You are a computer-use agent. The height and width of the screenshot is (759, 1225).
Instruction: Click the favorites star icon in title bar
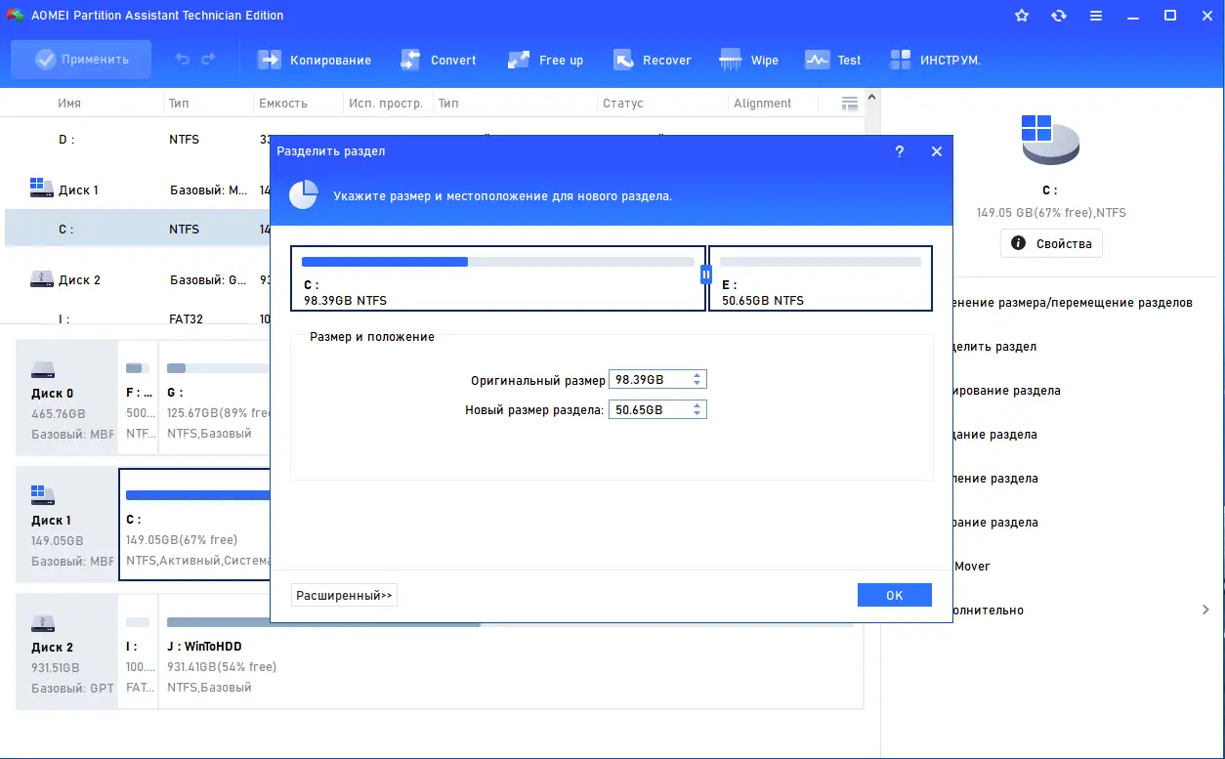pos(1022,16)
